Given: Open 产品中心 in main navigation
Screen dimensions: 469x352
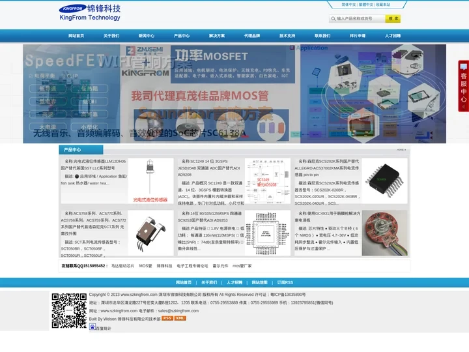Looking at the screenshot, I should tap(182, 36).
